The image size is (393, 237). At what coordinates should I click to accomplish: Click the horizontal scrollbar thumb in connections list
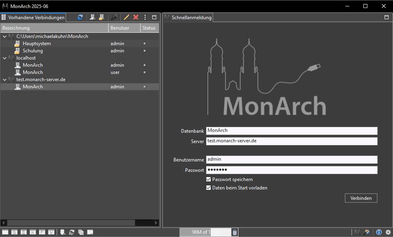pos(71,223)
